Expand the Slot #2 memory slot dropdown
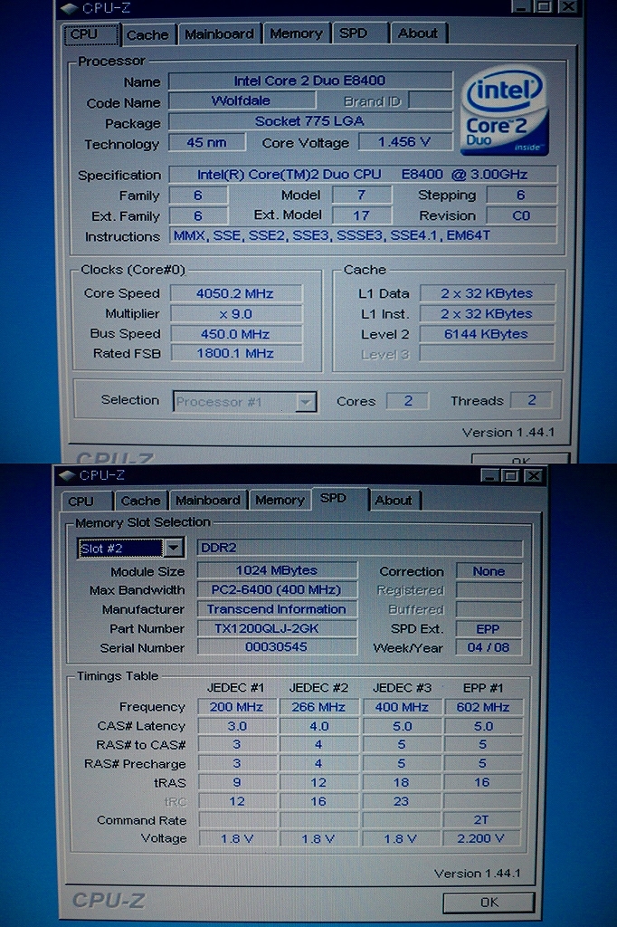The image size is (617, 927). [173, 548]
